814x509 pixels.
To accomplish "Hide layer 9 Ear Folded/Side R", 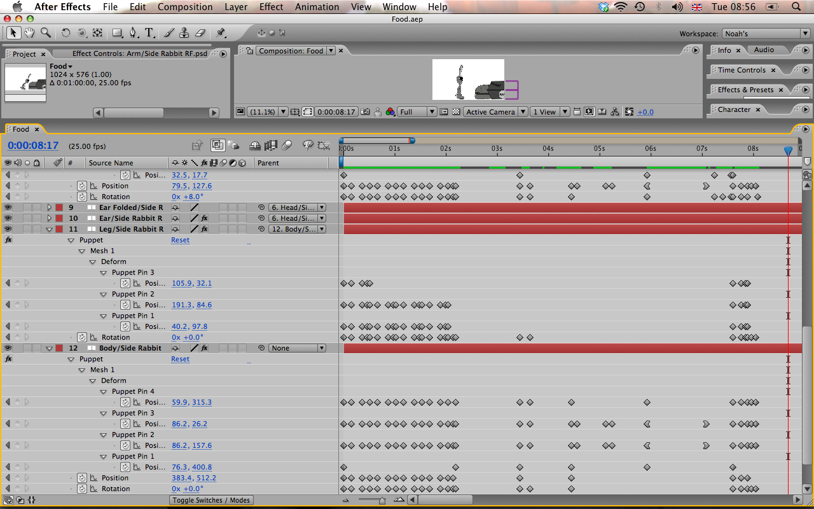I will pyautogui.click(x=8, y=207).
